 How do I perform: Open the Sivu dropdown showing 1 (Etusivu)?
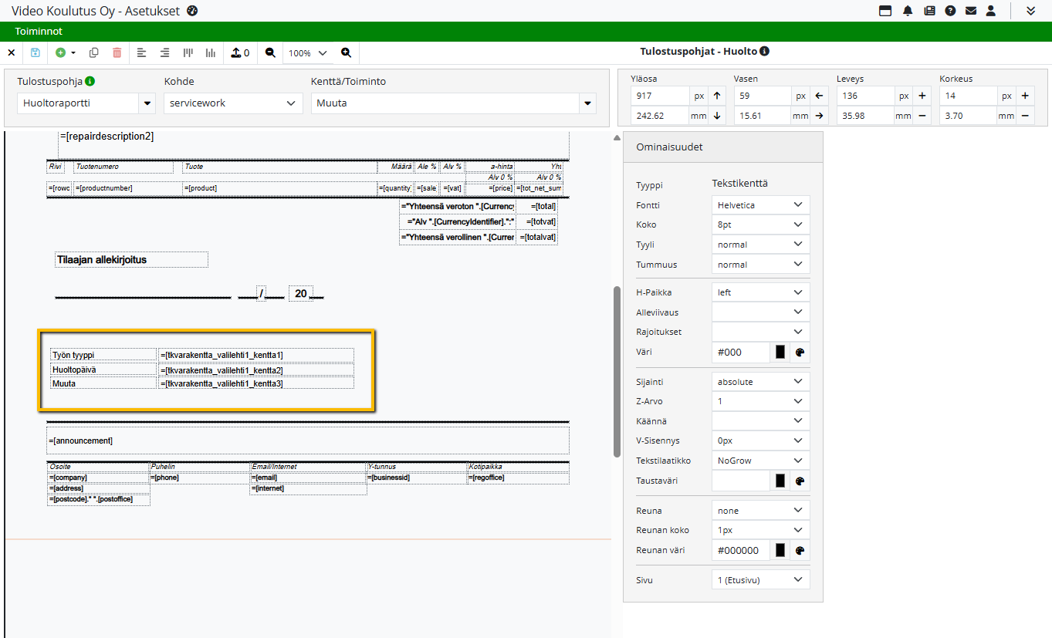click(760, 580)
